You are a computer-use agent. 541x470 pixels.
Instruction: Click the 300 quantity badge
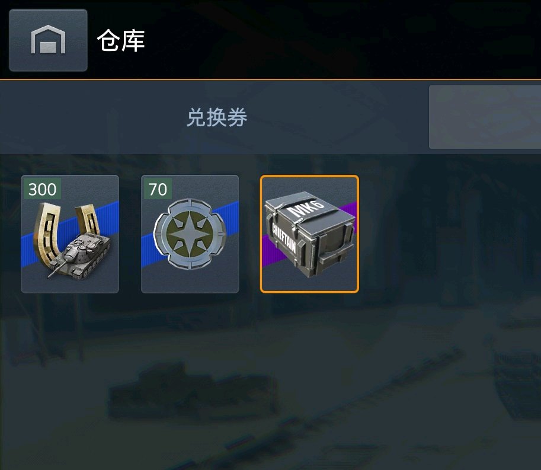[x=43, y=188]
